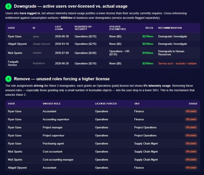Click the green number 3 section badge

click(x=8, y=79)
